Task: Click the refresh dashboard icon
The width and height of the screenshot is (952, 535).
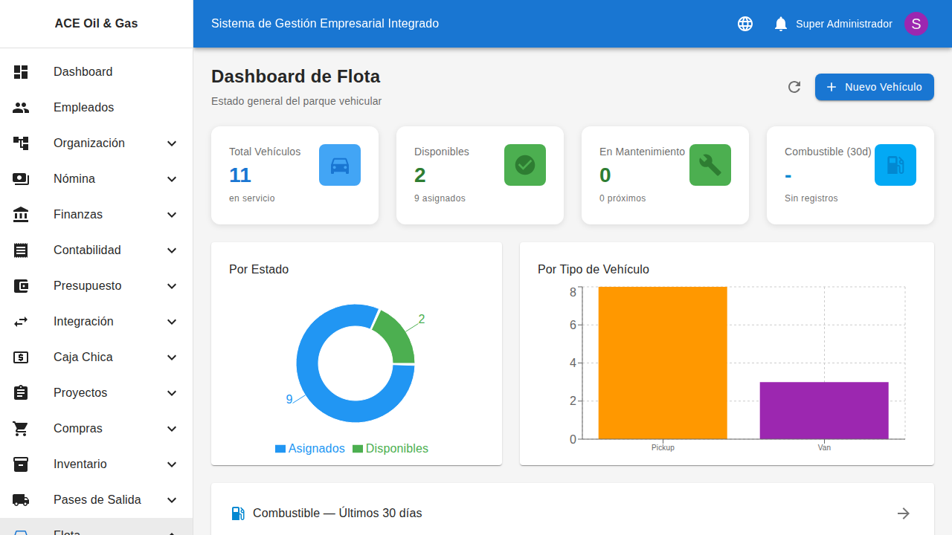Action: [x=794, y=87]
